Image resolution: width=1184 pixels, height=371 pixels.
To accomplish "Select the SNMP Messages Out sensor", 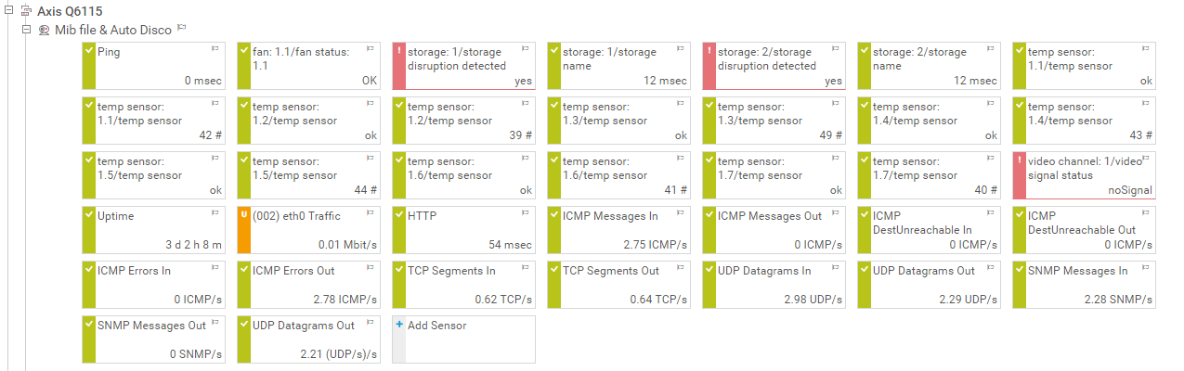I will tap(152, 339).
